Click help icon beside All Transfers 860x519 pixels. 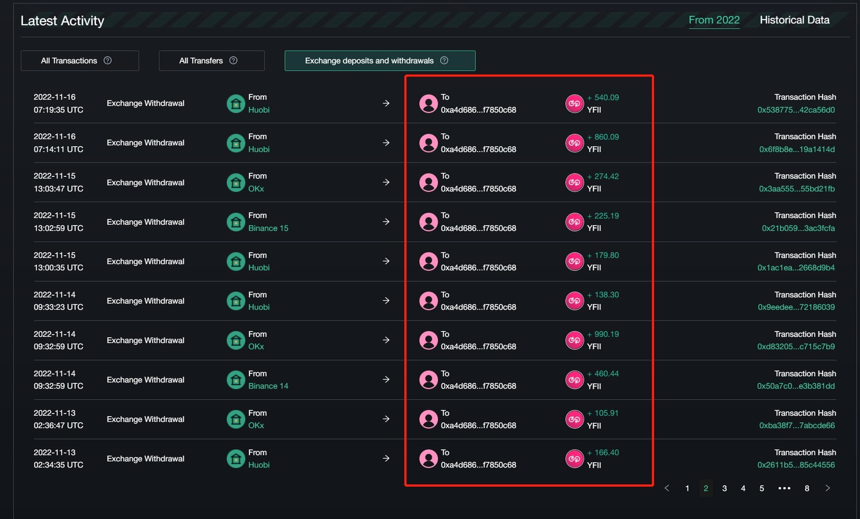click(x=233, y=60)
